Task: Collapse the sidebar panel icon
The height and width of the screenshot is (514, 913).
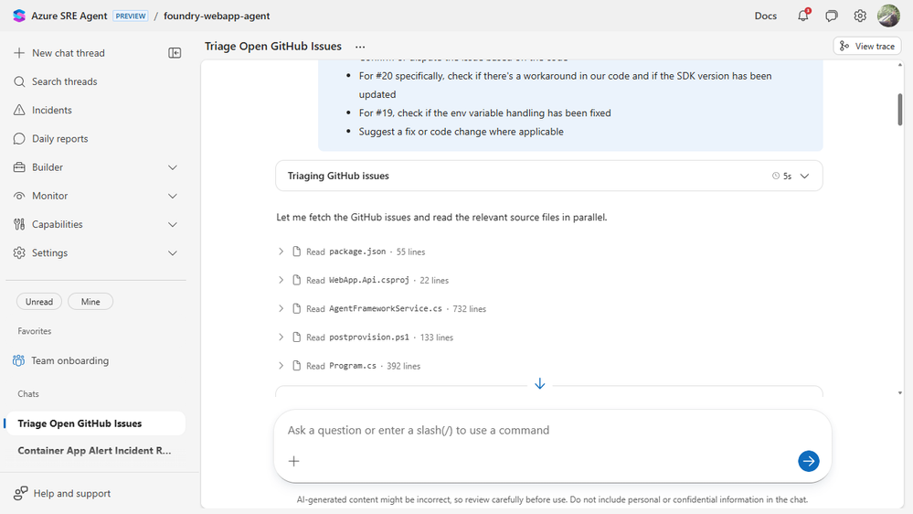Action: (x=175, y=53)
